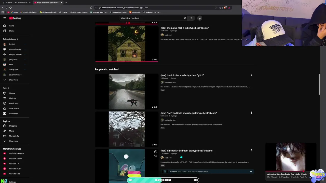Open the Our Anthem bookmark
The height and width of the screenshot is (183, 326).
(x=135, y=12)
